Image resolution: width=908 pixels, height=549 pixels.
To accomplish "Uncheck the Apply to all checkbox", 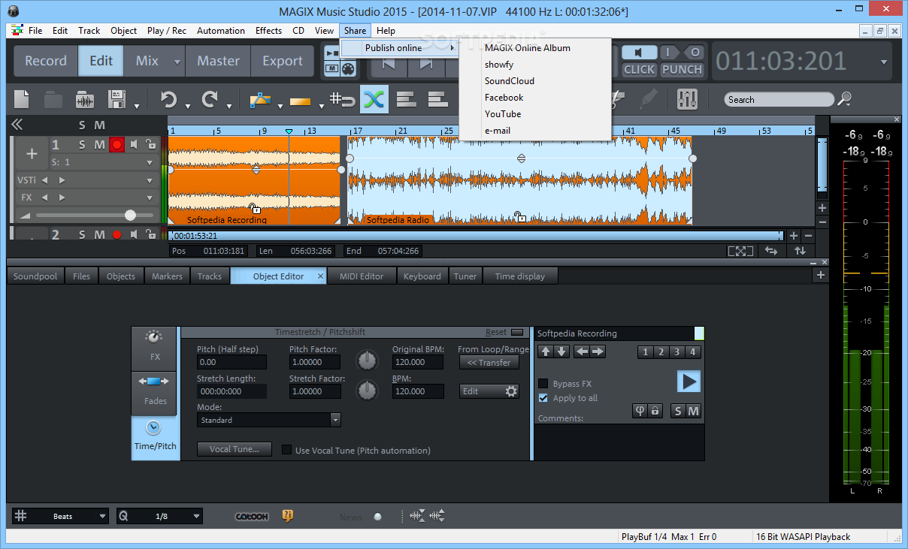I will point(543,398).
